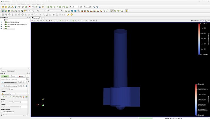The width and height of the screenshot is (210, 119).
Task: Open the Surface representation dropdown in toolbar
Action: 55,11
